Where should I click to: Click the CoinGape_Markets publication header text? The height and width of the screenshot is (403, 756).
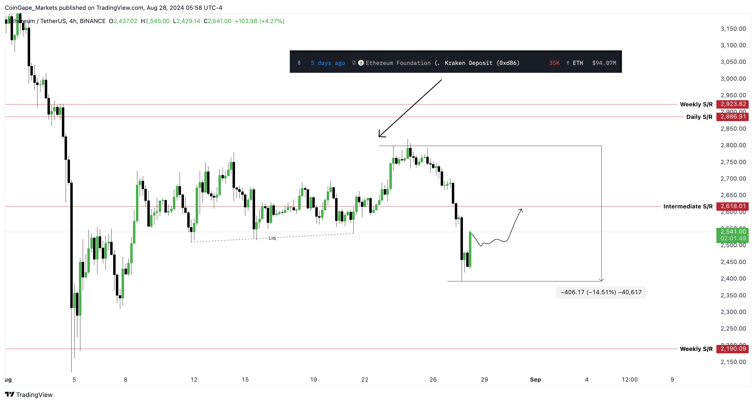click(114, 8)
